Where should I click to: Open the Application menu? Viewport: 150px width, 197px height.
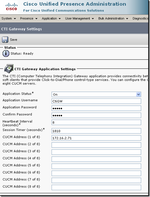[51, 19]
